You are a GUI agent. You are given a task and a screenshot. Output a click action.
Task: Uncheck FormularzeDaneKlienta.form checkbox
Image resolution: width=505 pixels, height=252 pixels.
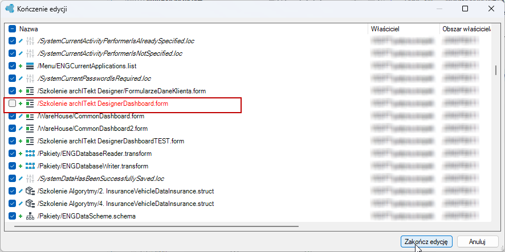pyautogui.click(x=12, y=91)
